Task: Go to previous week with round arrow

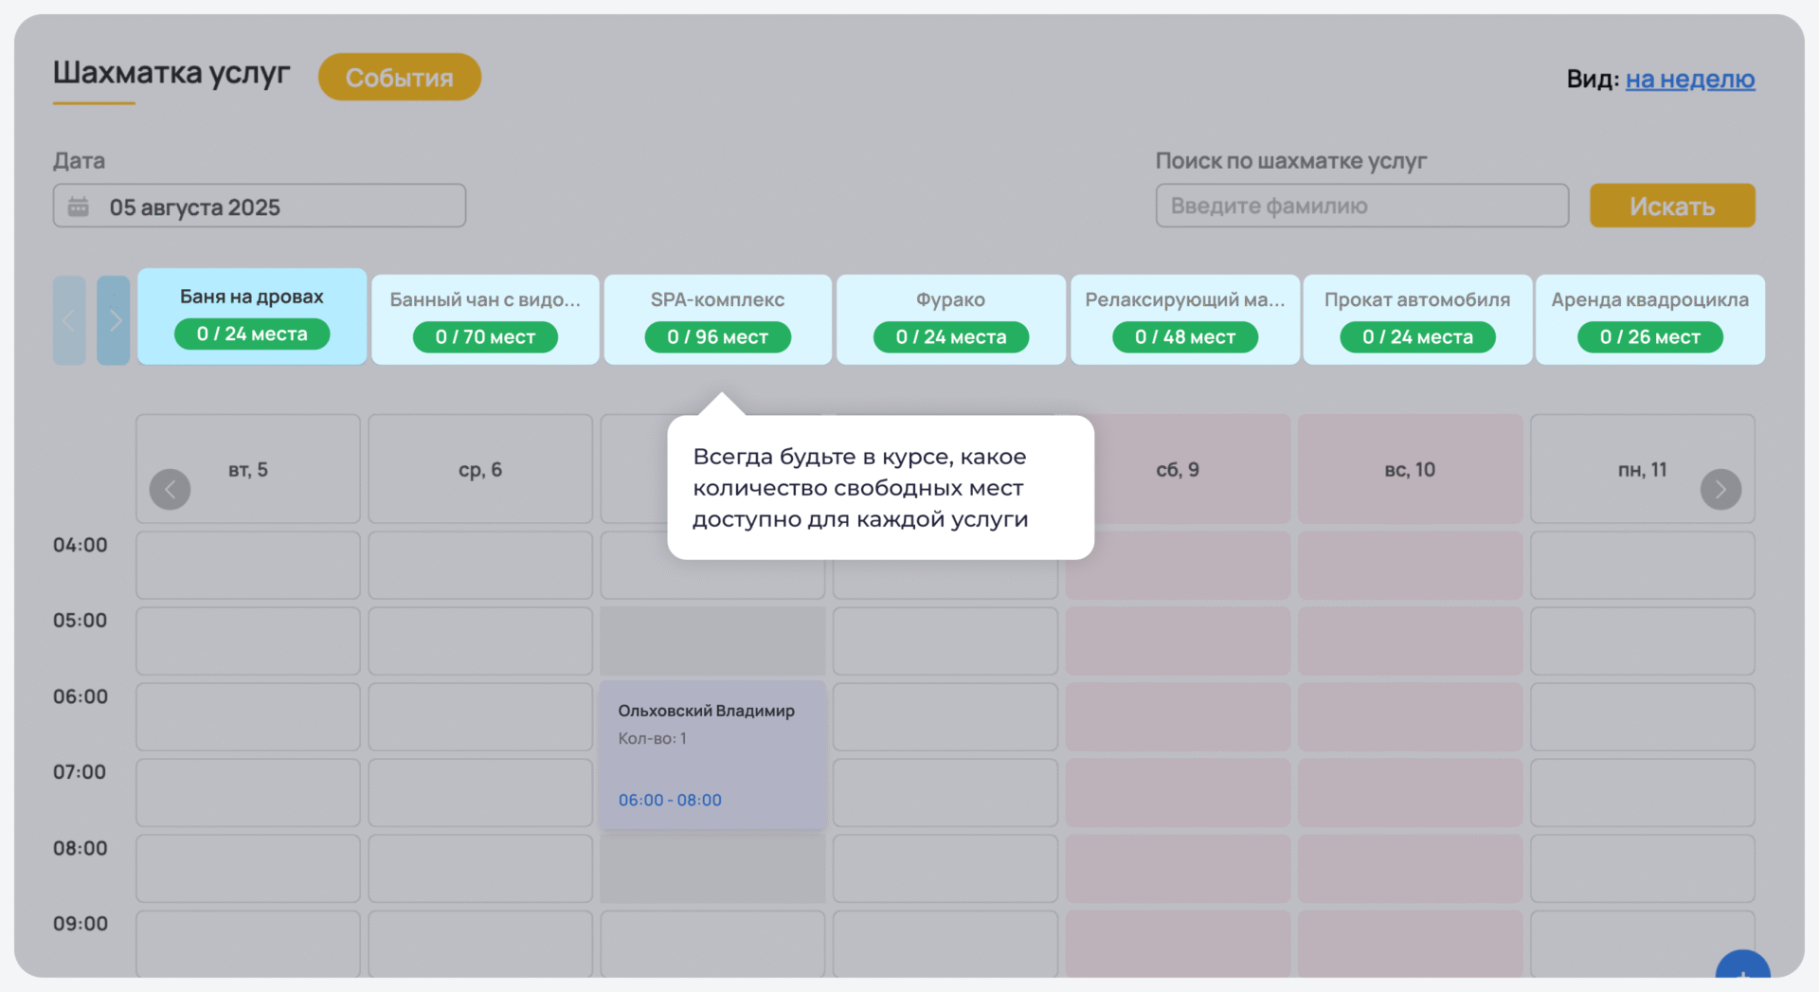Action: pyautogui.click(x=171, y=490)
